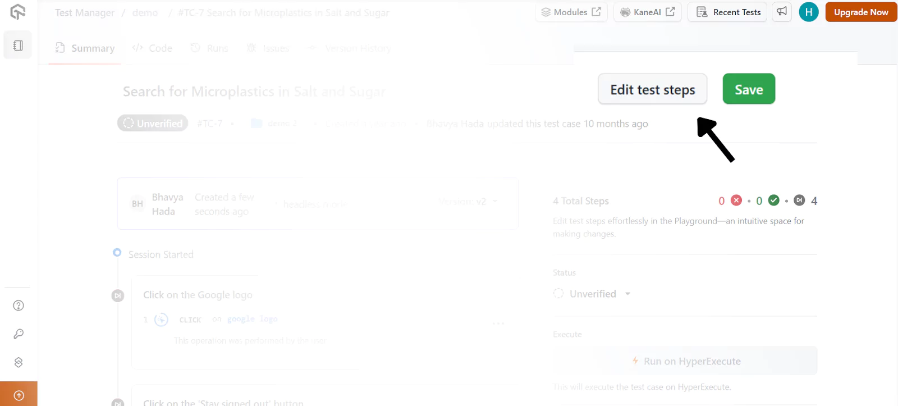Screen dimensions: 898x406
Task: Go to demo breadcrumb
Action: [145, 12]
